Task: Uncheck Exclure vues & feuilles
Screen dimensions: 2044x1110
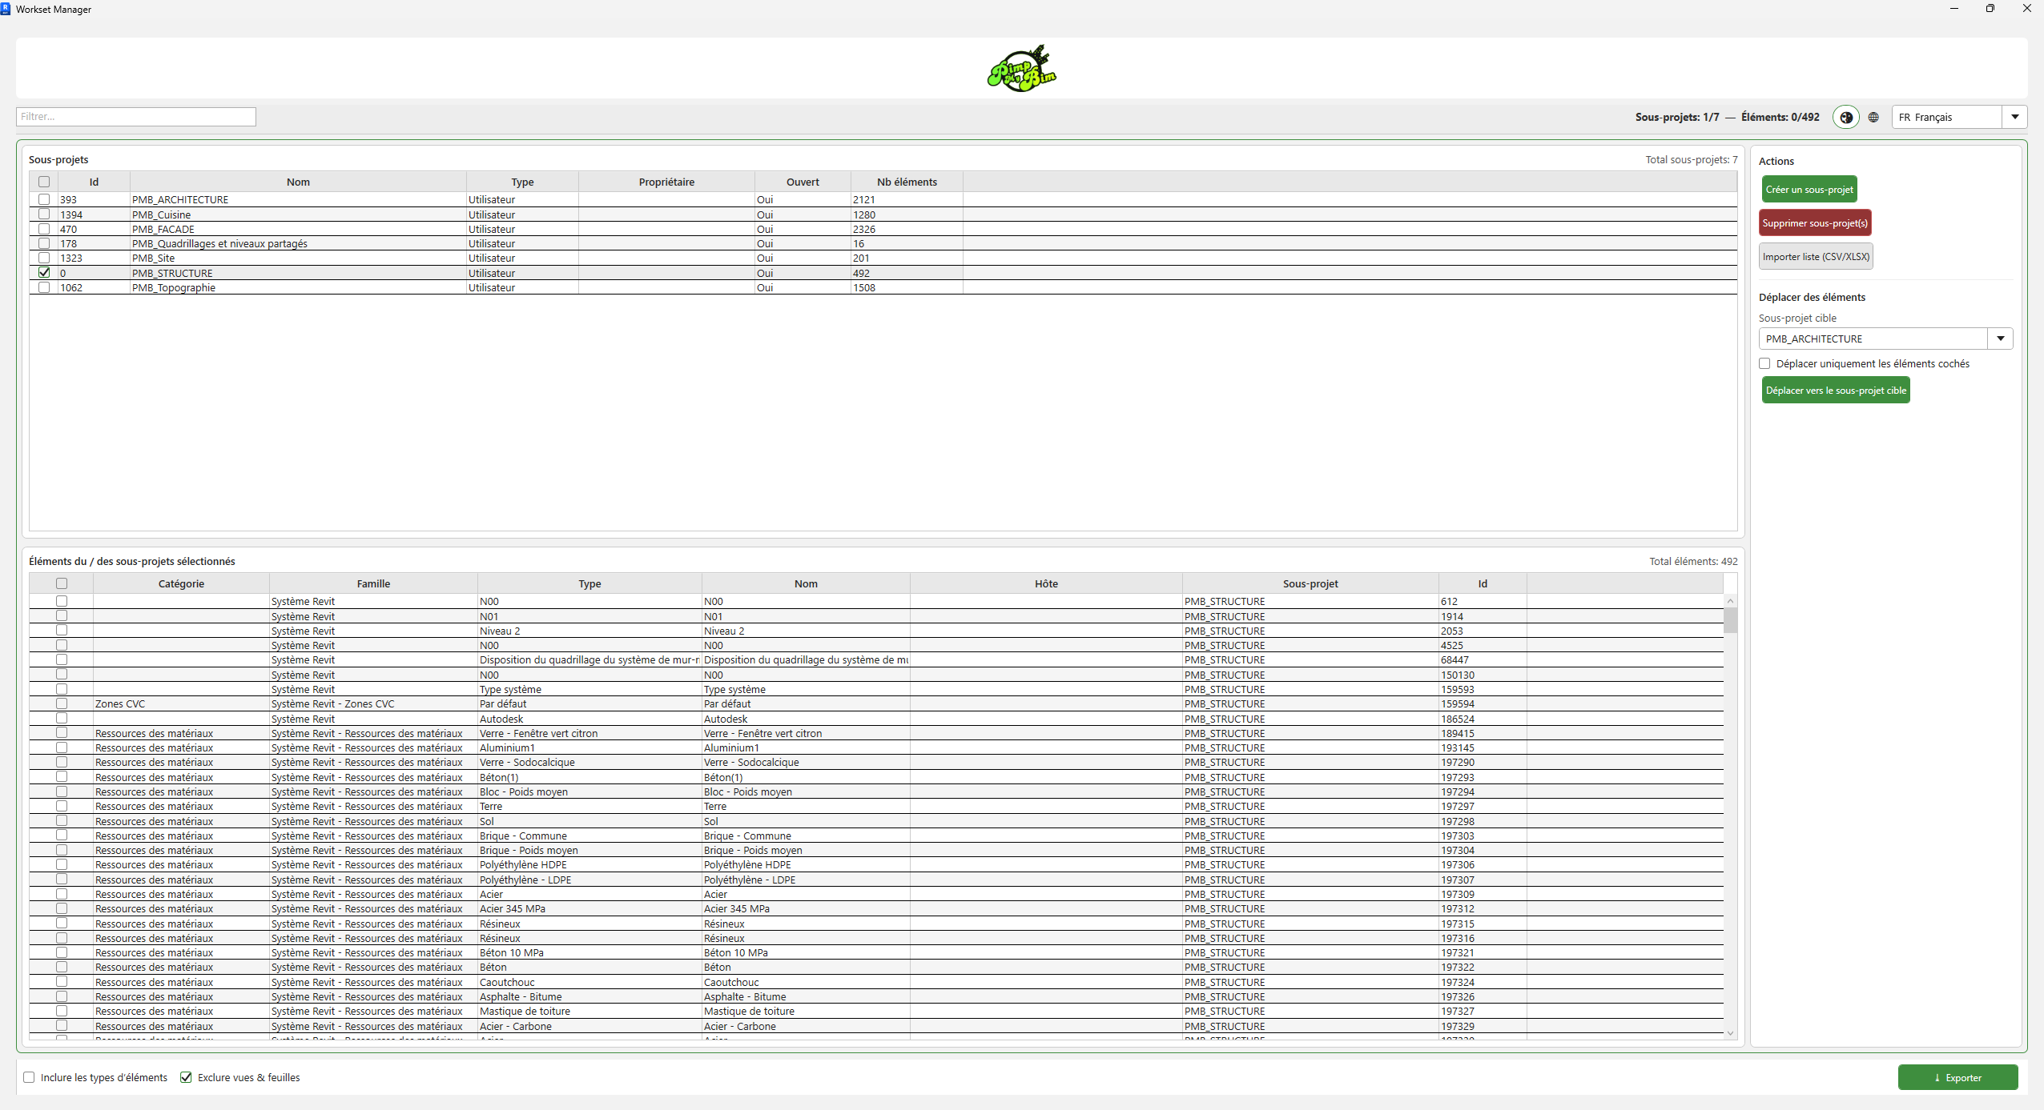Action: [x=187, y=1077]
